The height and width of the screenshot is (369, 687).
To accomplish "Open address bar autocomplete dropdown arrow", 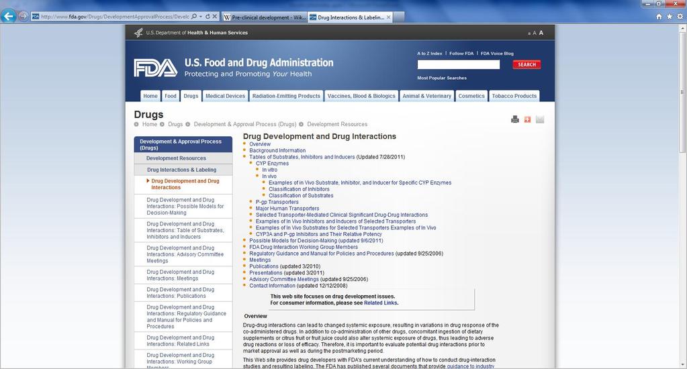I will [x=201, y=16].
